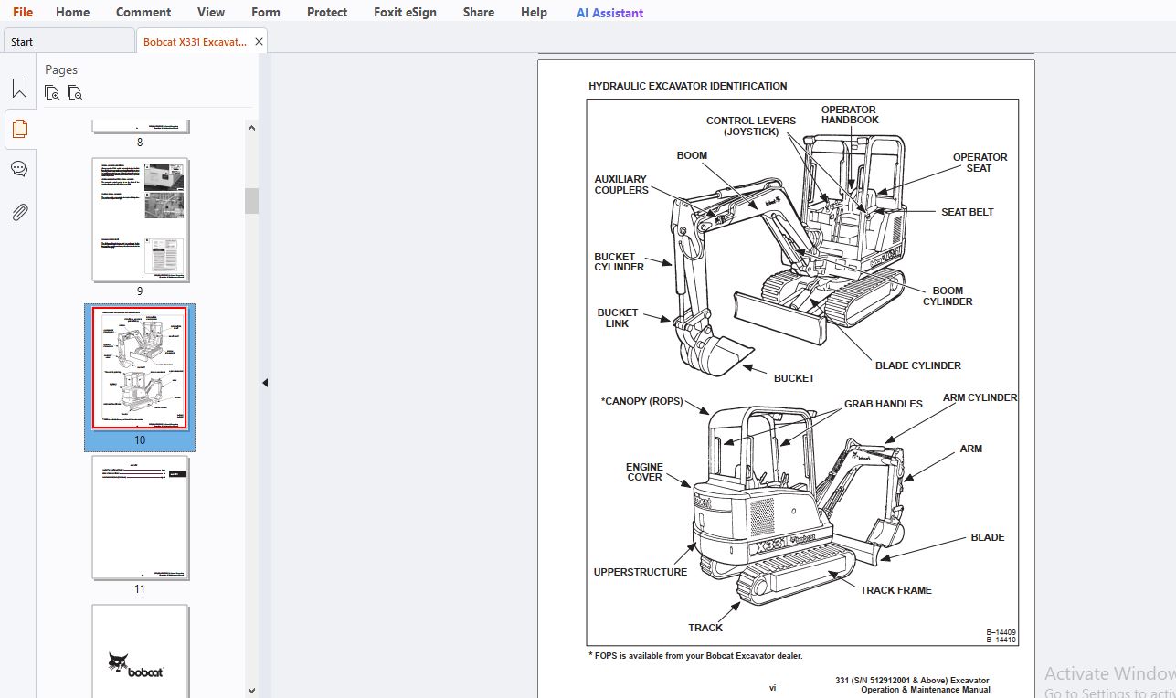1176x698 pixels.
Task: Click the Pages panel title
Action: click(x=61, y=69)
